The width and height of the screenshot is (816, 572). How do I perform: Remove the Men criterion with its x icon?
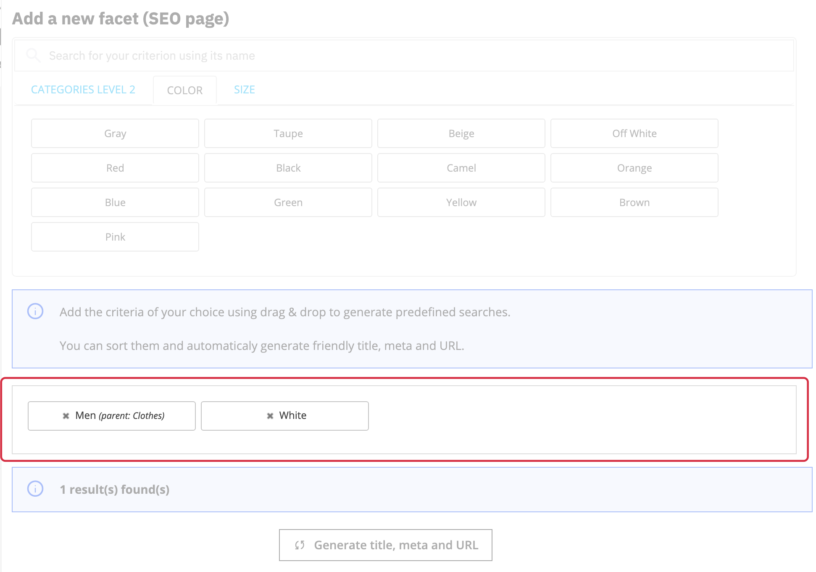[66, 416]
